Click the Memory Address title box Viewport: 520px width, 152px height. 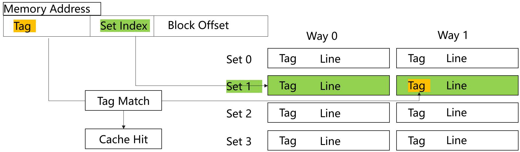point(52,9)
